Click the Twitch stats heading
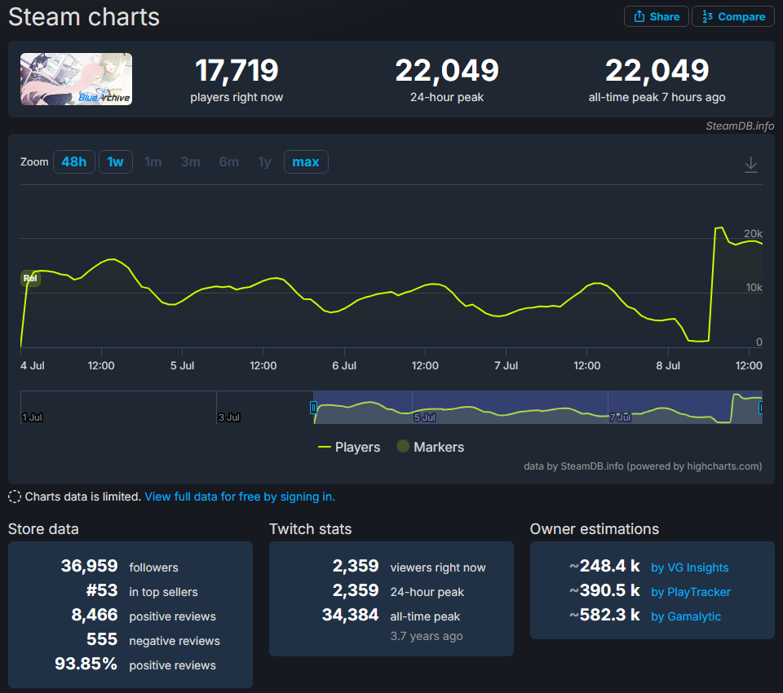The height and width of the screenshot is (693, 783). pyautogui.click(x=310, y=529)
